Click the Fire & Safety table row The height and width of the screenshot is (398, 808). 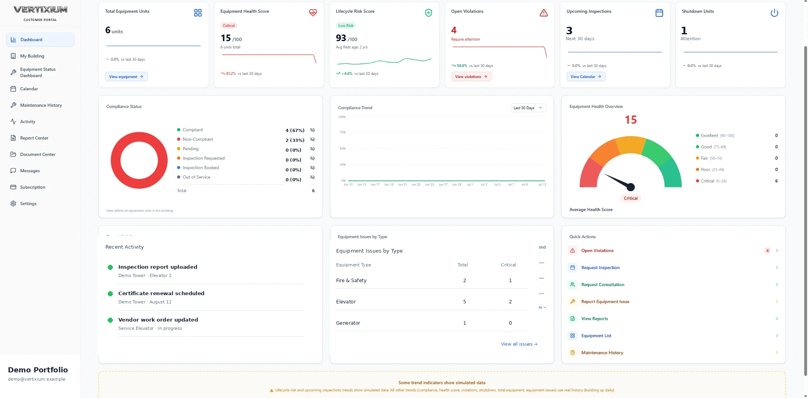tap(432, 281)
